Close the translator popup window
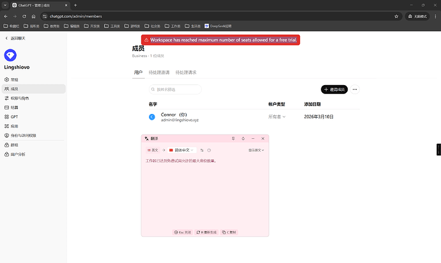Viewport: 441px width, 263px height. click(263, 139)
